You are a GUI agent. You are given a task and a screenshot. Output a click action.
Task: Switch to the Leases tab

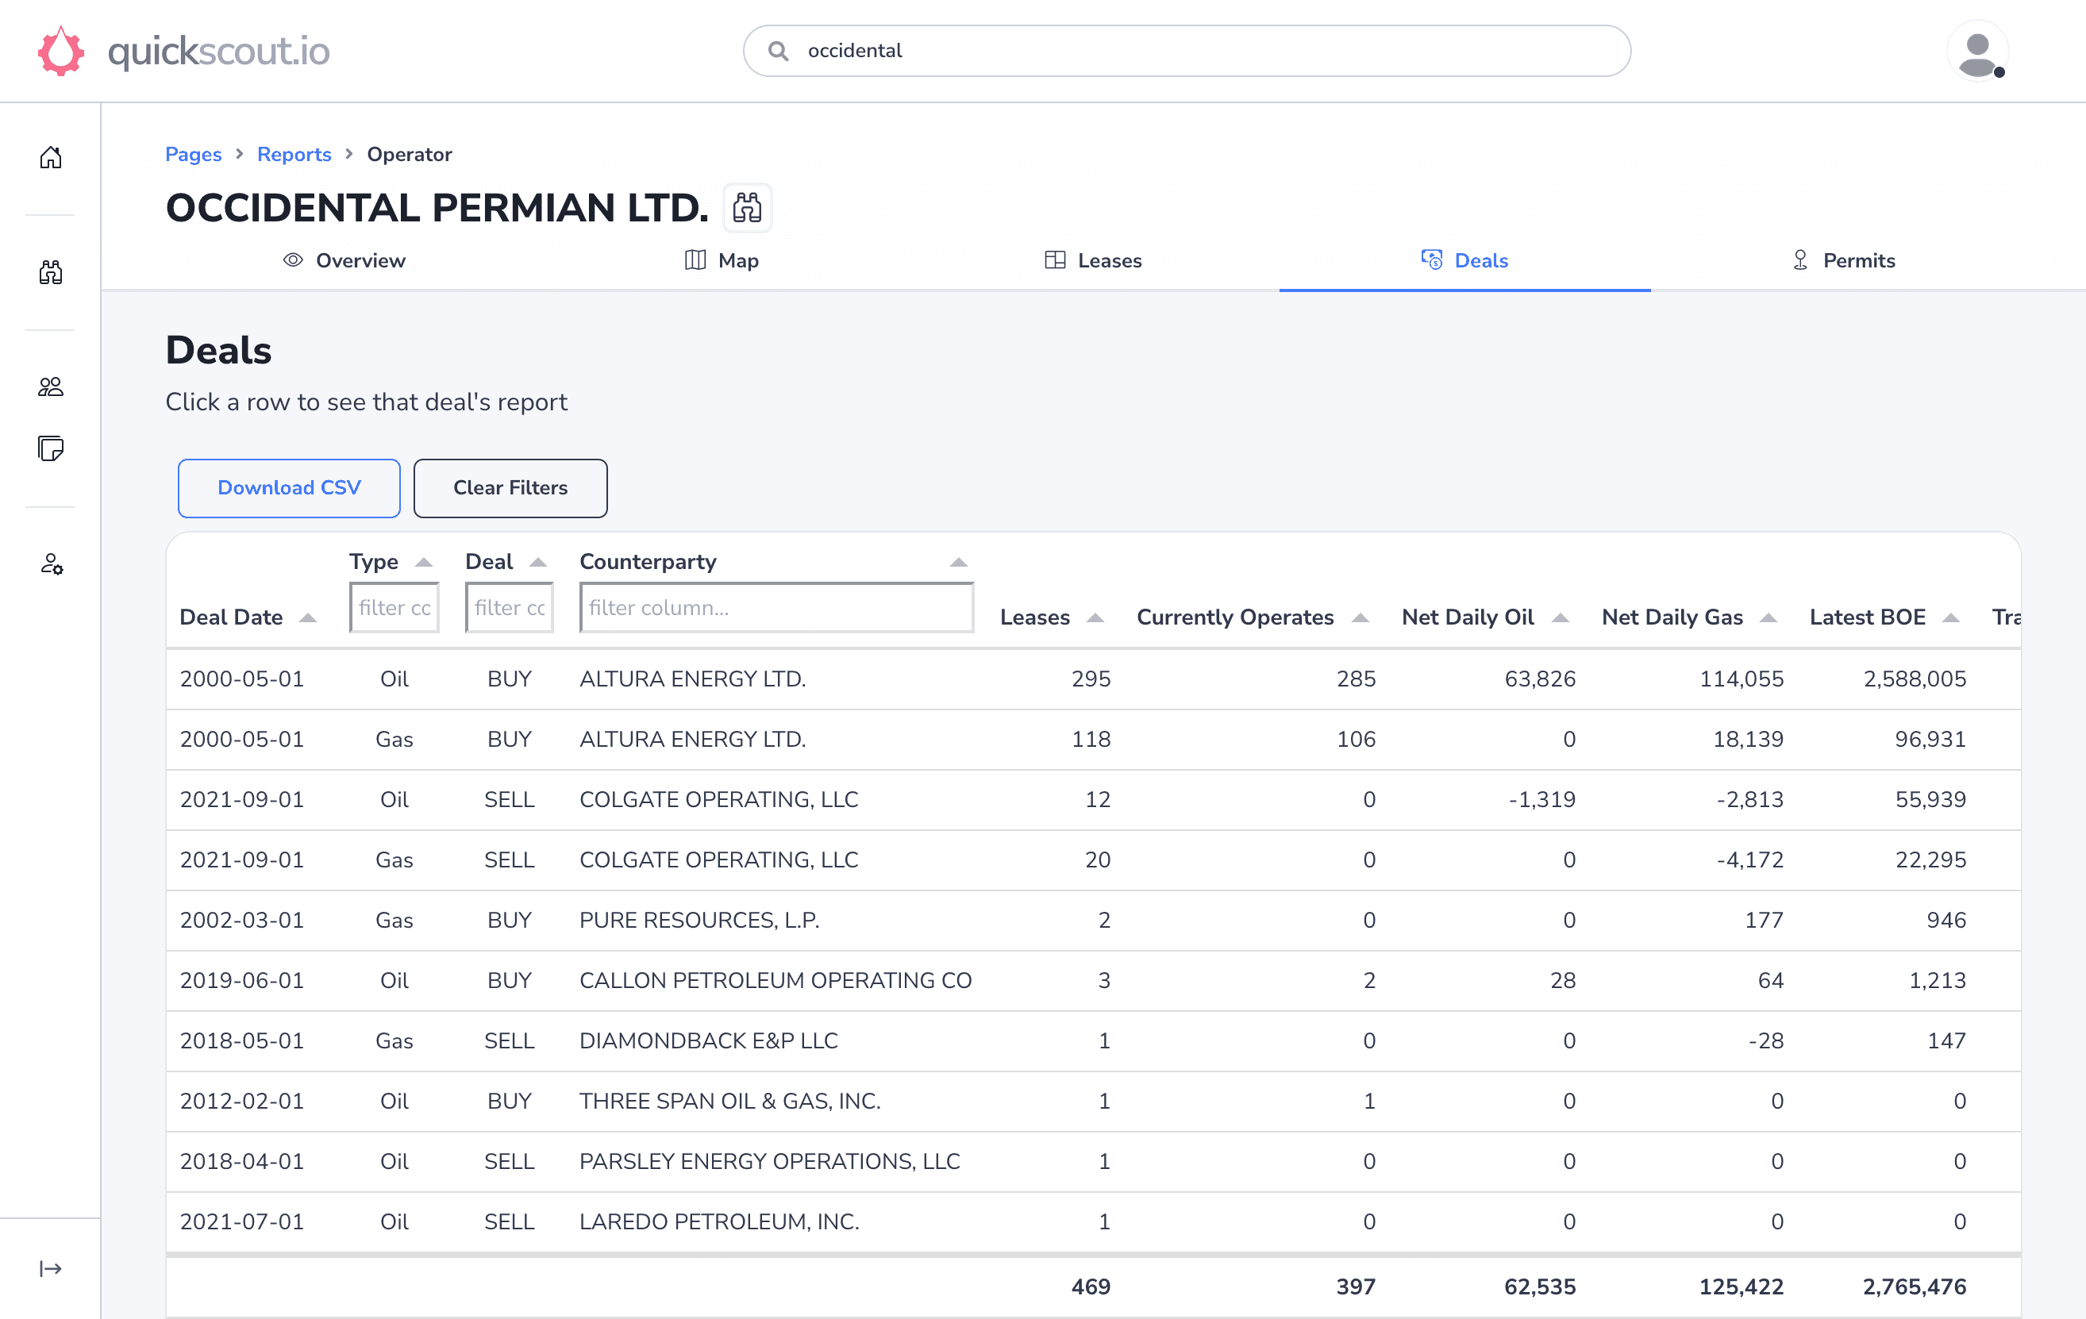point(1093,260)
